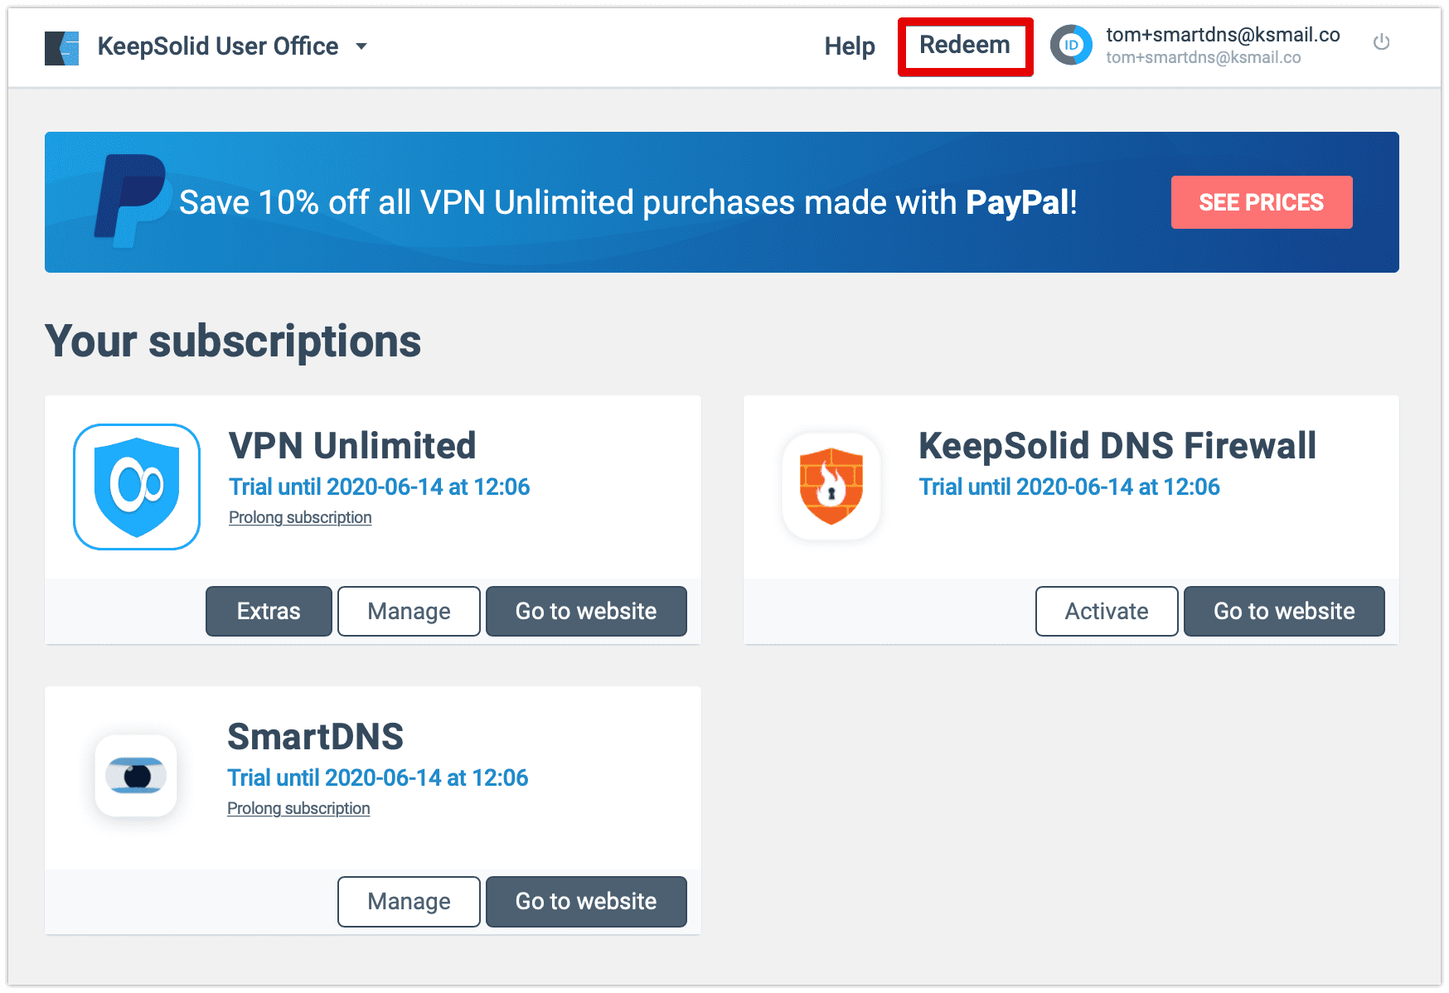This screenshot has height=993, width=1449.
Task: Go to website for SmartDNS
Action: pos(586,902)
